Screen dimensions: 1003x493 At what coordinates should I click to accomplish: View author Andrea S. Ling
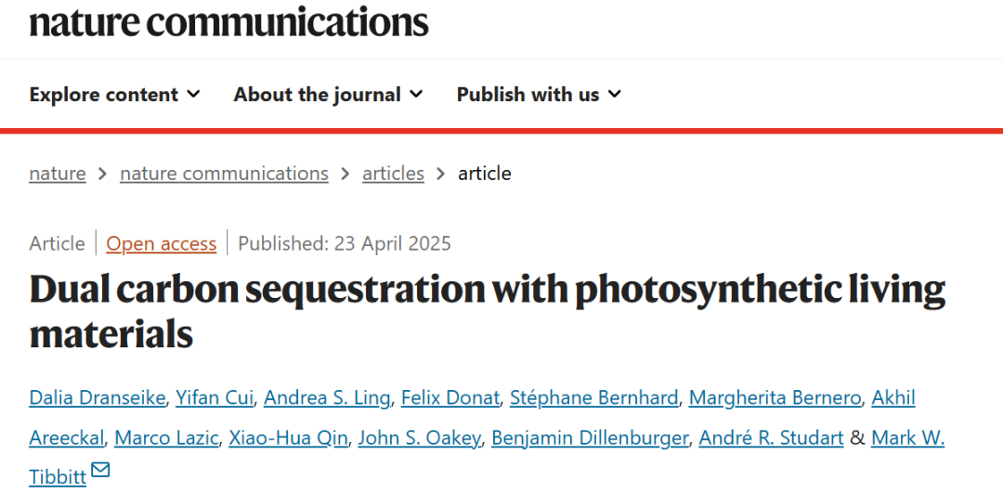point(327,398)
